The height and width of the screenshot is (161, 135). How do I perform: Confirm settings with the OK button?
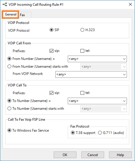pyautogui.click(x=65, y=155)
